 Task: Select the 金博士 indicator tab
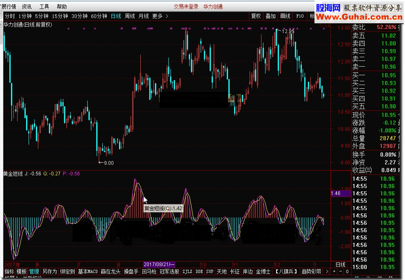263,271
